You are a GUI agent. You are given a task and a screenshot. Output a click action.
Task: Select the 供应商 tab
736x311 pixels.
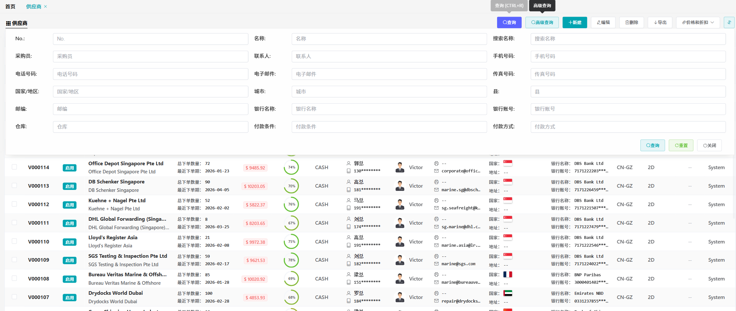(x=33, y=6)
